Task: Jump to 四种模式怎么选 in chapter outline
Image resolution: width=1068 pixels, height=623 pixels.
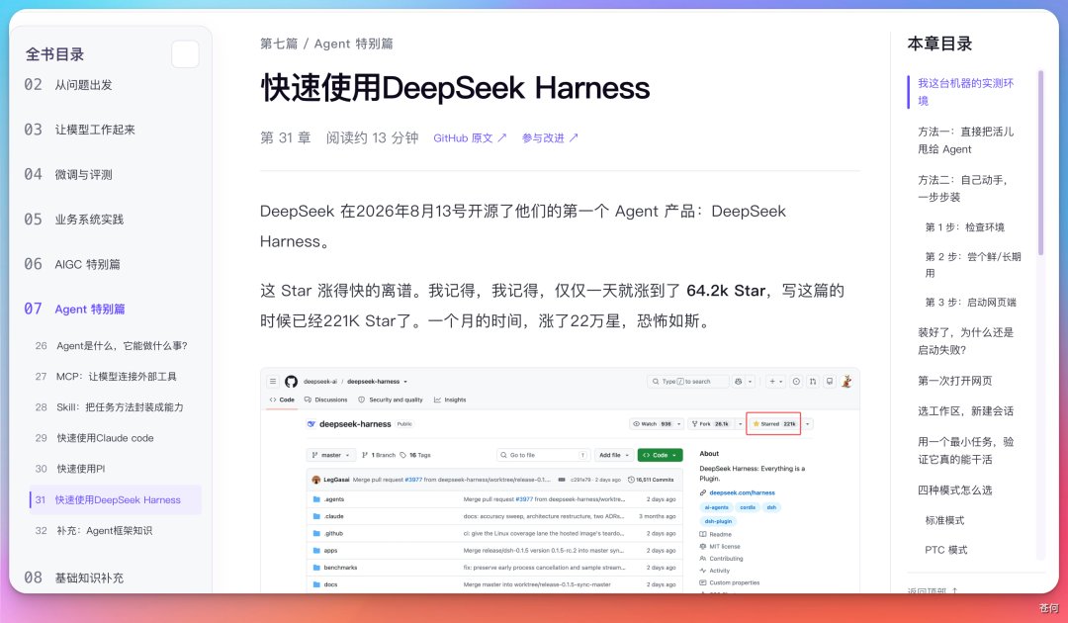Action: [955, 489]
